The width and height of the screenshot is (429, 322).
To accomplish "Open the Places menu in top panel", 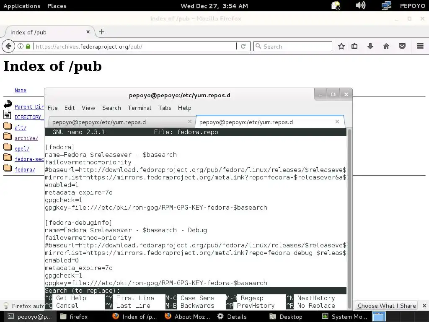I will click(57, 6).
